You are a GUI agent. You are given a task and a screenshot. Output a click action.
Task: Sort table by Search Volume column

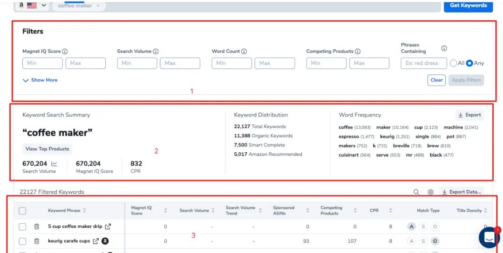(213, 211)
